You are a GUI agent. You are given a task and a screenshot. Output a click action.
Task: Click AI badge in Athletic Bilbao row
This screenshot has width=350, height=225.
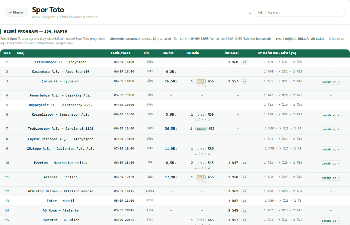pos(245,191)
